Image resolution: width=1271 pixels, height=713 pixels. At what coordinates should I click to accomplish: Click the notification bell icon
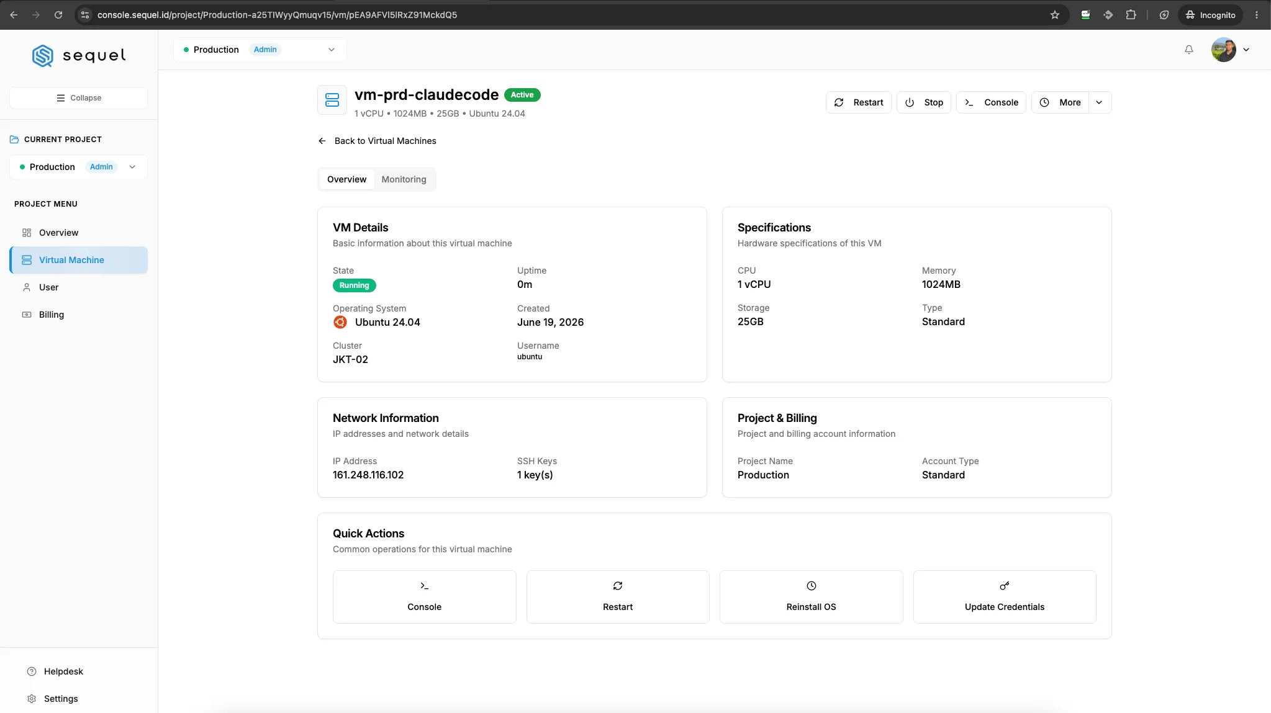[x=1188, y=50]
